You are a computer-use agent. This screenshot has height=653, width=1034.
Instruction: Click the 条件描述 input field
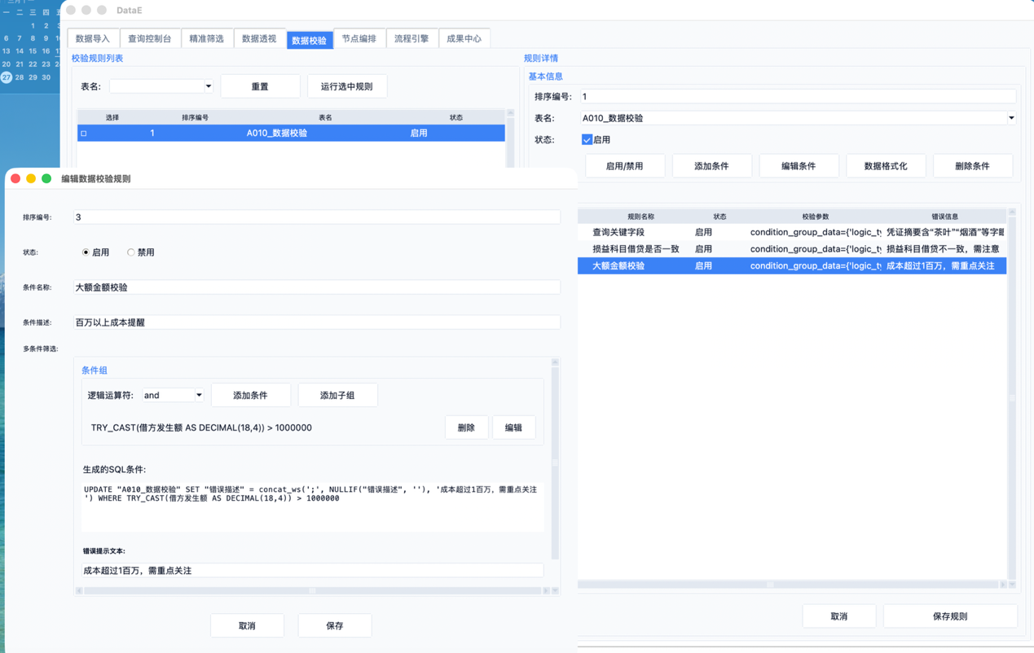point(317,322)
